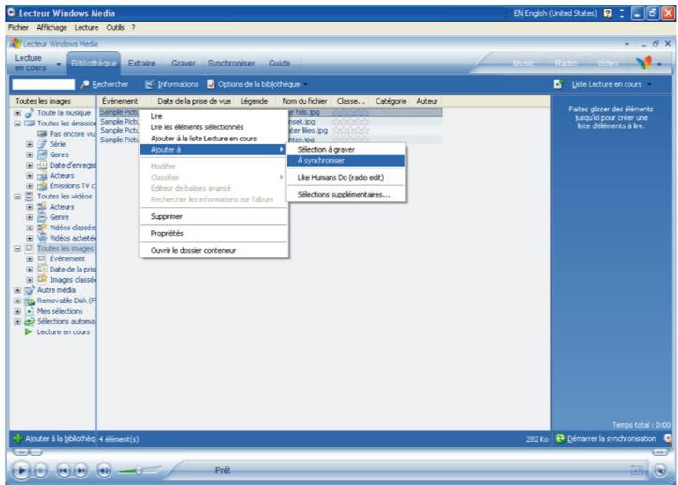Click the green Ajouter à la bibliothèque icon
The image size is (678, 485).
coord(18,438)
